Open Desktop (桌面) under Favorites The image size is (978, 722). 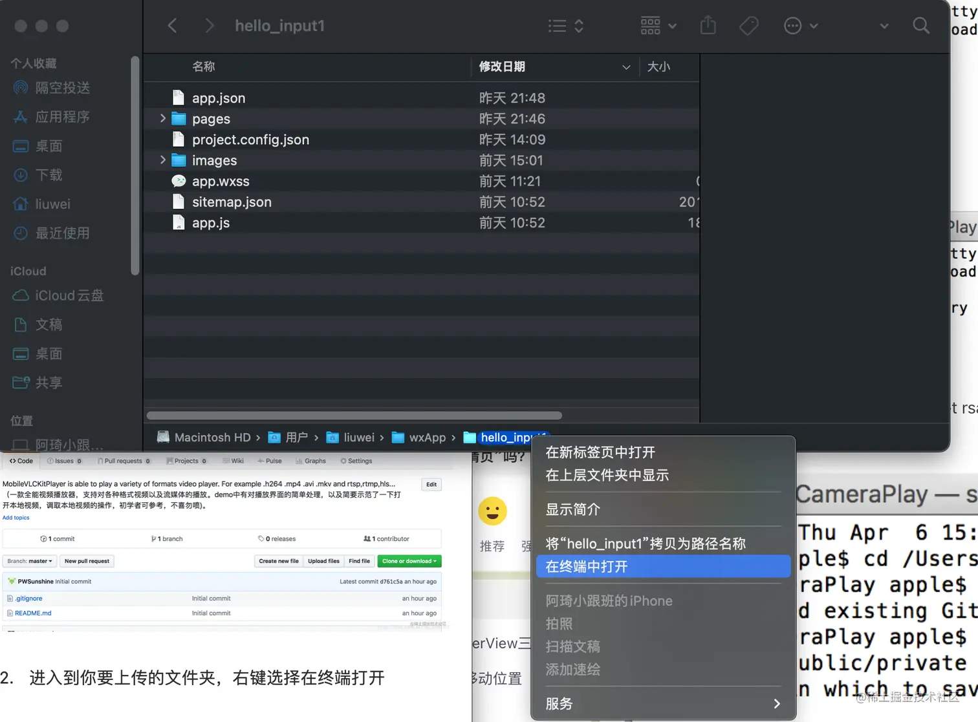pos(38,145)
